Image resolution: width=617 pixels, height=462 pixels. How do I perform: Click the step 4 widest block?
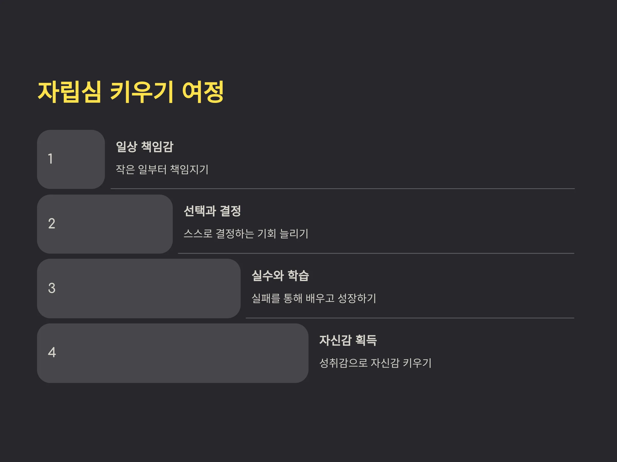(x=173, y=353)
